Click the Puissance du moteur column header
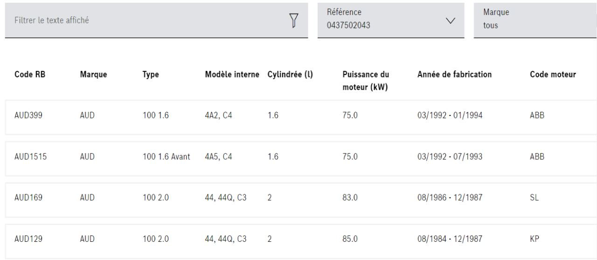Viewport: 597px width, 260px height. tap(366, 81)
